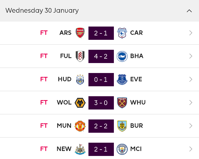Select the Burnley club badge
This screenshot has width=199, height=159.
pos(122,126)
